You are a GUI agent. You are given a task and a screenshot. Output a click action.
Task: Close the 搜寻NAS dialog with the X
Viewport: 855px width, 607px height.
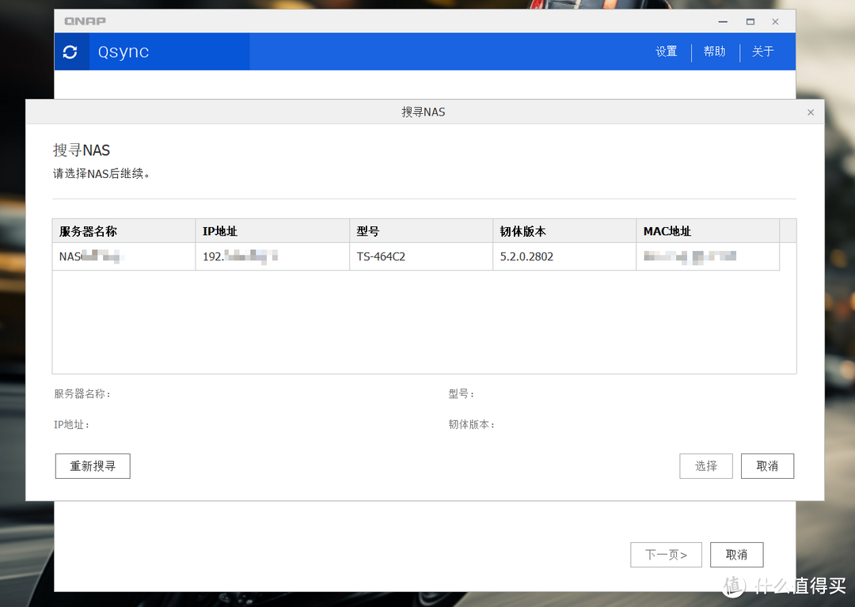pos(811,112)
